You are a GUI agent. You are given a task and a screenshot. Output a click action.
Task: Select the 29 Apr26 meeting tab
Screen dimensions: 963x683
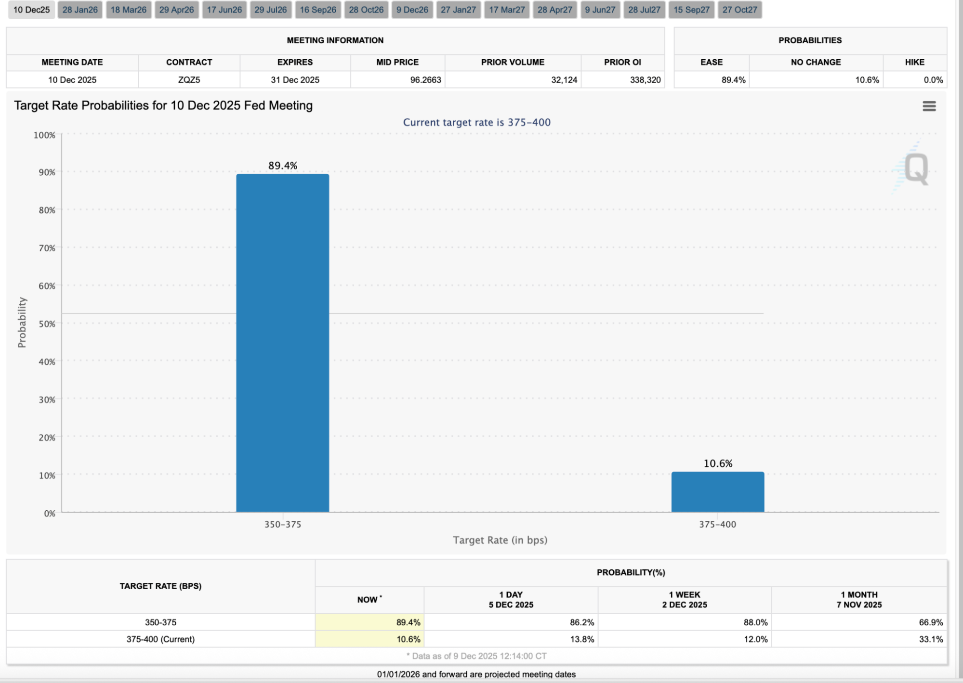pyautogui.click(x=176, y=10)
